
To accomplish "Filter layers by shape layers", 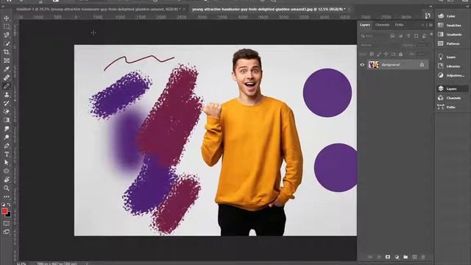I will coord(416,36).
